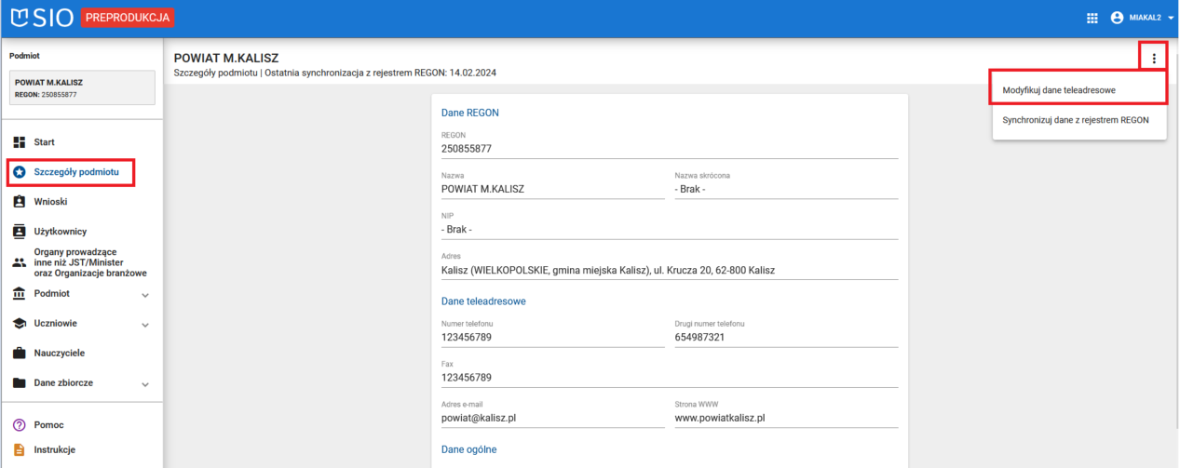Open the three-dot options menu
Viewport: 1180px width, 468px height.
tap(1153, 59)
